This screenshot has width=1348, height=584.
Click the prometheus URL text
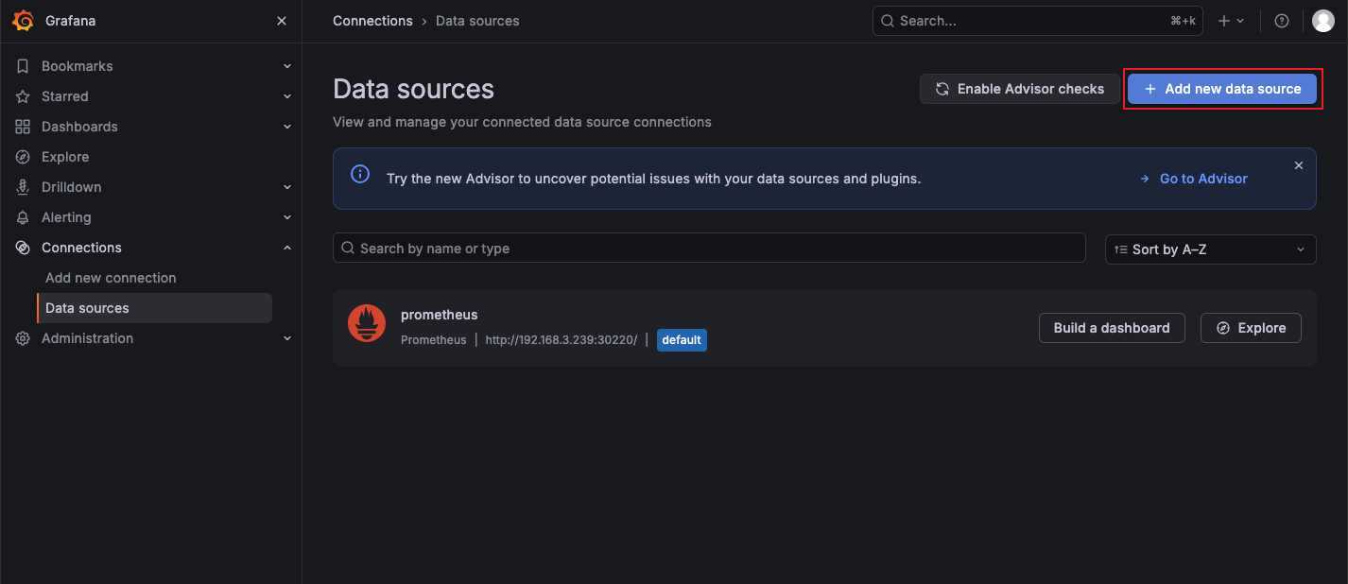point(562,340)
